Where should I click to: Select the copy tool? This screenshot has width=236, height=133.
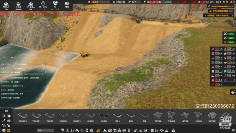point(9,116)
